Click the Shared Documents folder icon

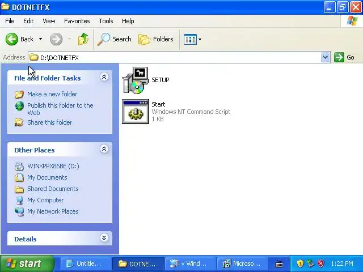pos(19,189)
